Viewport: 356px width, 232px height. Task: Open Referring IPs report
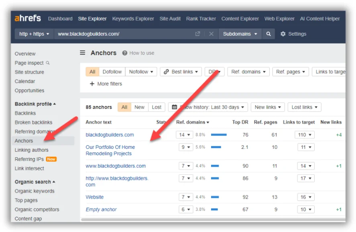(29, 159)
